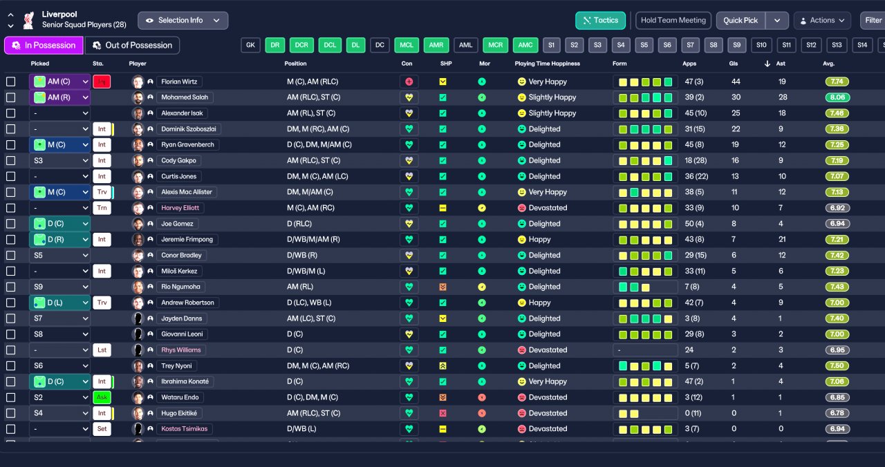Click Wataru Endo's orange sharpness icon
This screenshot has height=467, width=885.
[x=443, y=397]
